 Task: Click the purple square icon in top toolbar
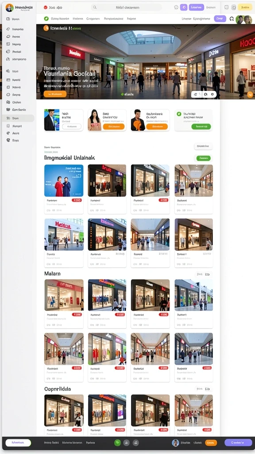(184, 7)
